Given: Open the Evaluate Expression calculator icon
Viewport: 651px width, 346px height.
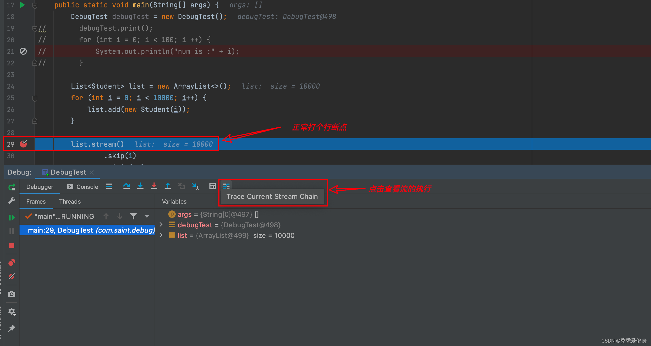Looking at the screenshot, I should click(x=212, y=186).
